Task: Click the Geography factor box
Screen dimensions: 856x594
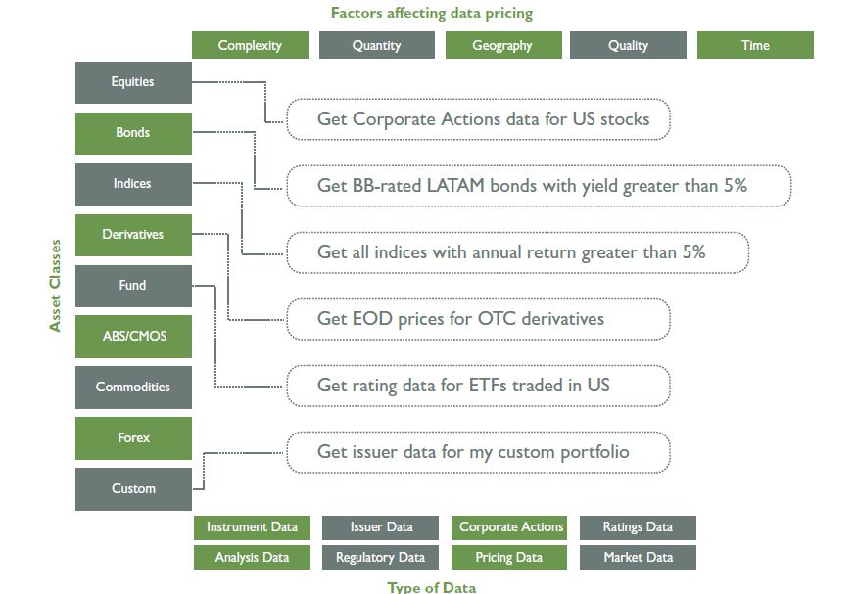Action: click(x=503, y=45)
